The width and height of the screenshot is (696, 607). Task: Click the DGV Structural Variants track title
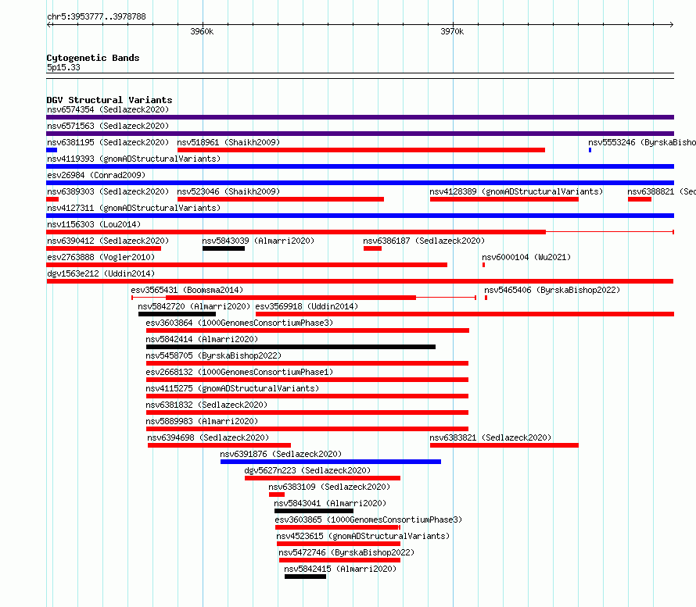(x=109, y=100)
